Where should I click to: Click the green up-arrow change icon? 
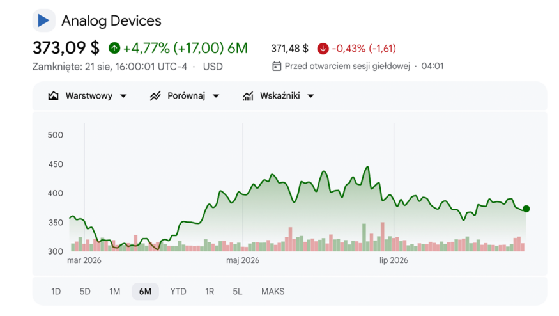click(x=114, y=48)
